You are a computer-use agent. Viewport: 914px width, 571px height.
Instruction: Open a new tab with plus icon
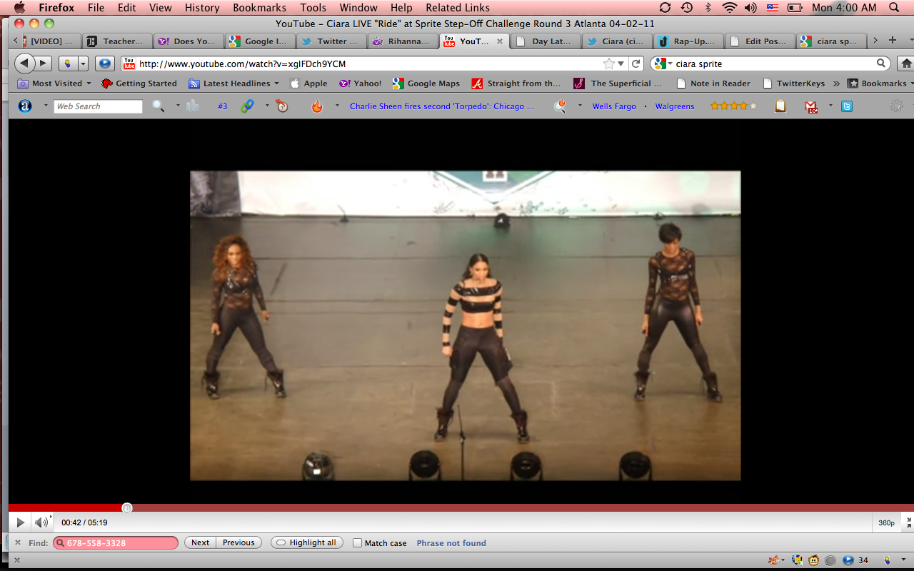(892, 41)
